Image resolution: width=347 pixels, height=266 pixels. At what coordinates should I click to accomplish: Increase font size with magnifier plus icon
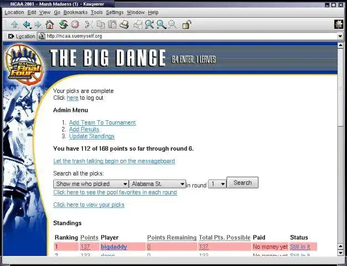[x=161, y=24]
